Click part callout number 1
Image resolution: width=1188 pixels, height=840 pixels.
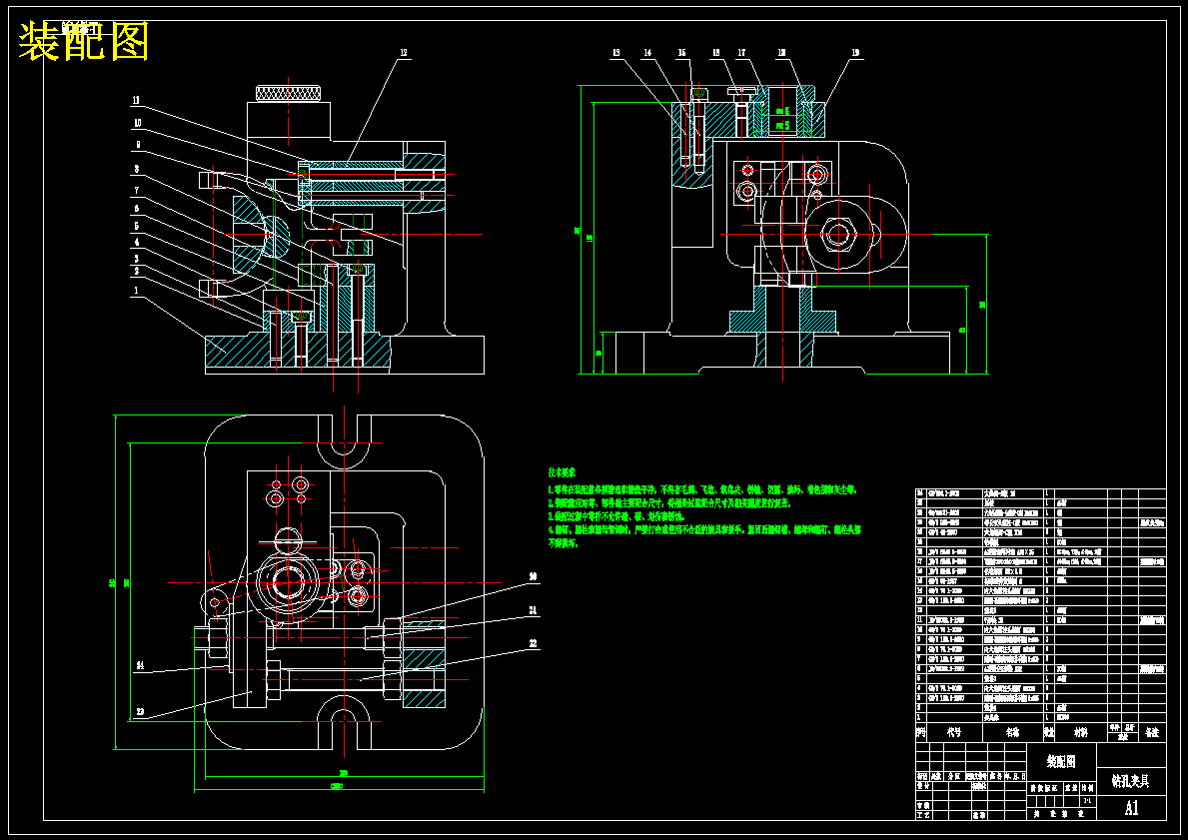136,290
